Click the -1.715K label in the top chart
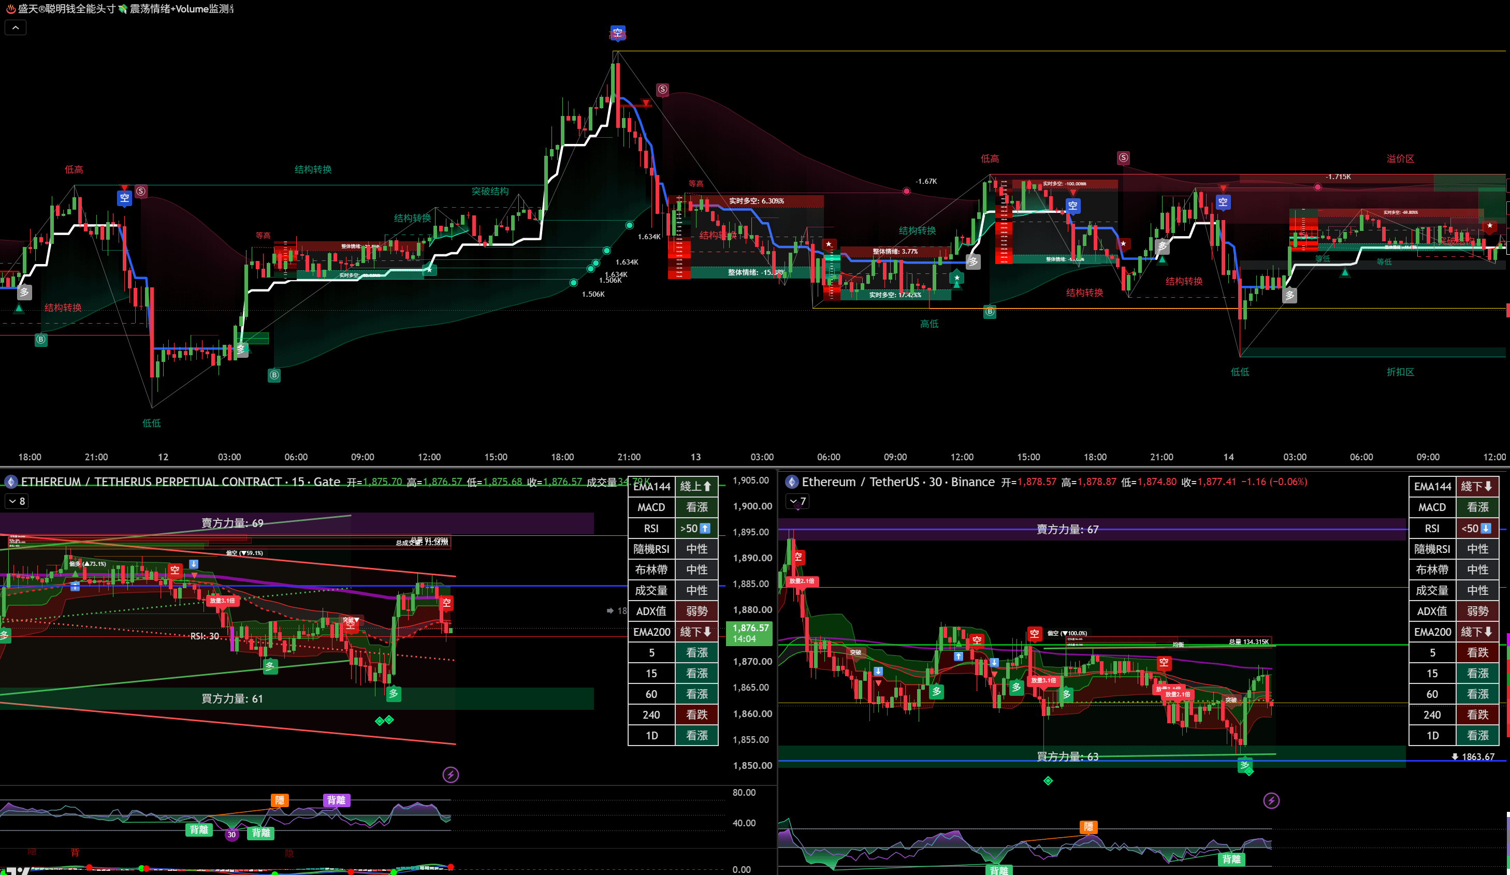1510x875 pixels. tap(1338, 177)
